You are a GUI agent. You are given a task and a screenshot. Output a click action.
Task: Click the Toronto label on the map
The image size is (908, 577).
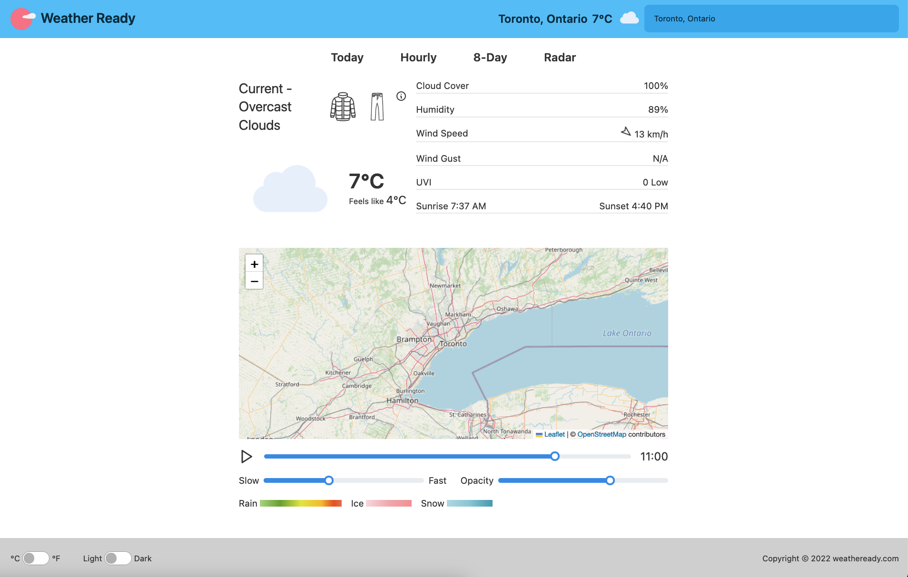(x=453, y=343)
